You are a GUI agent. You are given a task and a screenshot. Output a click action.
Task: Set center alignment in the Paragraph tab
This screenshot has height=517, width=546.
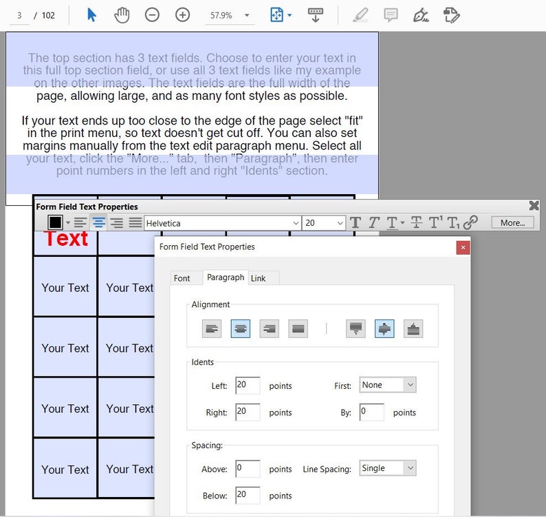[240, 328]
